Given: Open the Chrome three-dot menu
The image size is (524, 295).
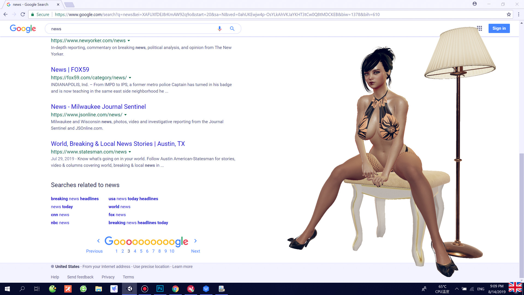Looking at the screenshot, I should (519, 14).
